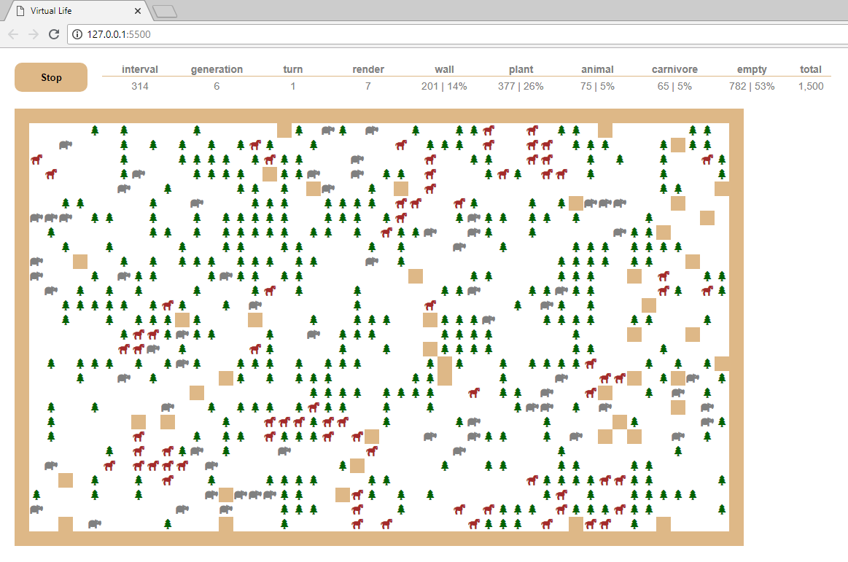Screen dimensions: 848x562
Task: Click the wall count 201 | 14%
Action: click(444, 86)
